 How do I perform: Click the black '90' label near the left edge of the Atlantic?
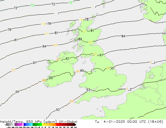pos(17,92)
